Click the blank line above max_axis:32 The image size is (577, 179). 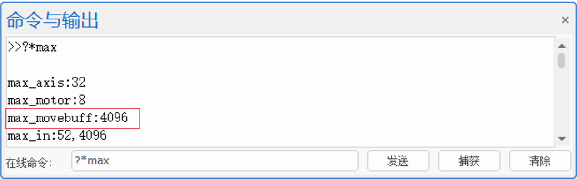[273, 65]
